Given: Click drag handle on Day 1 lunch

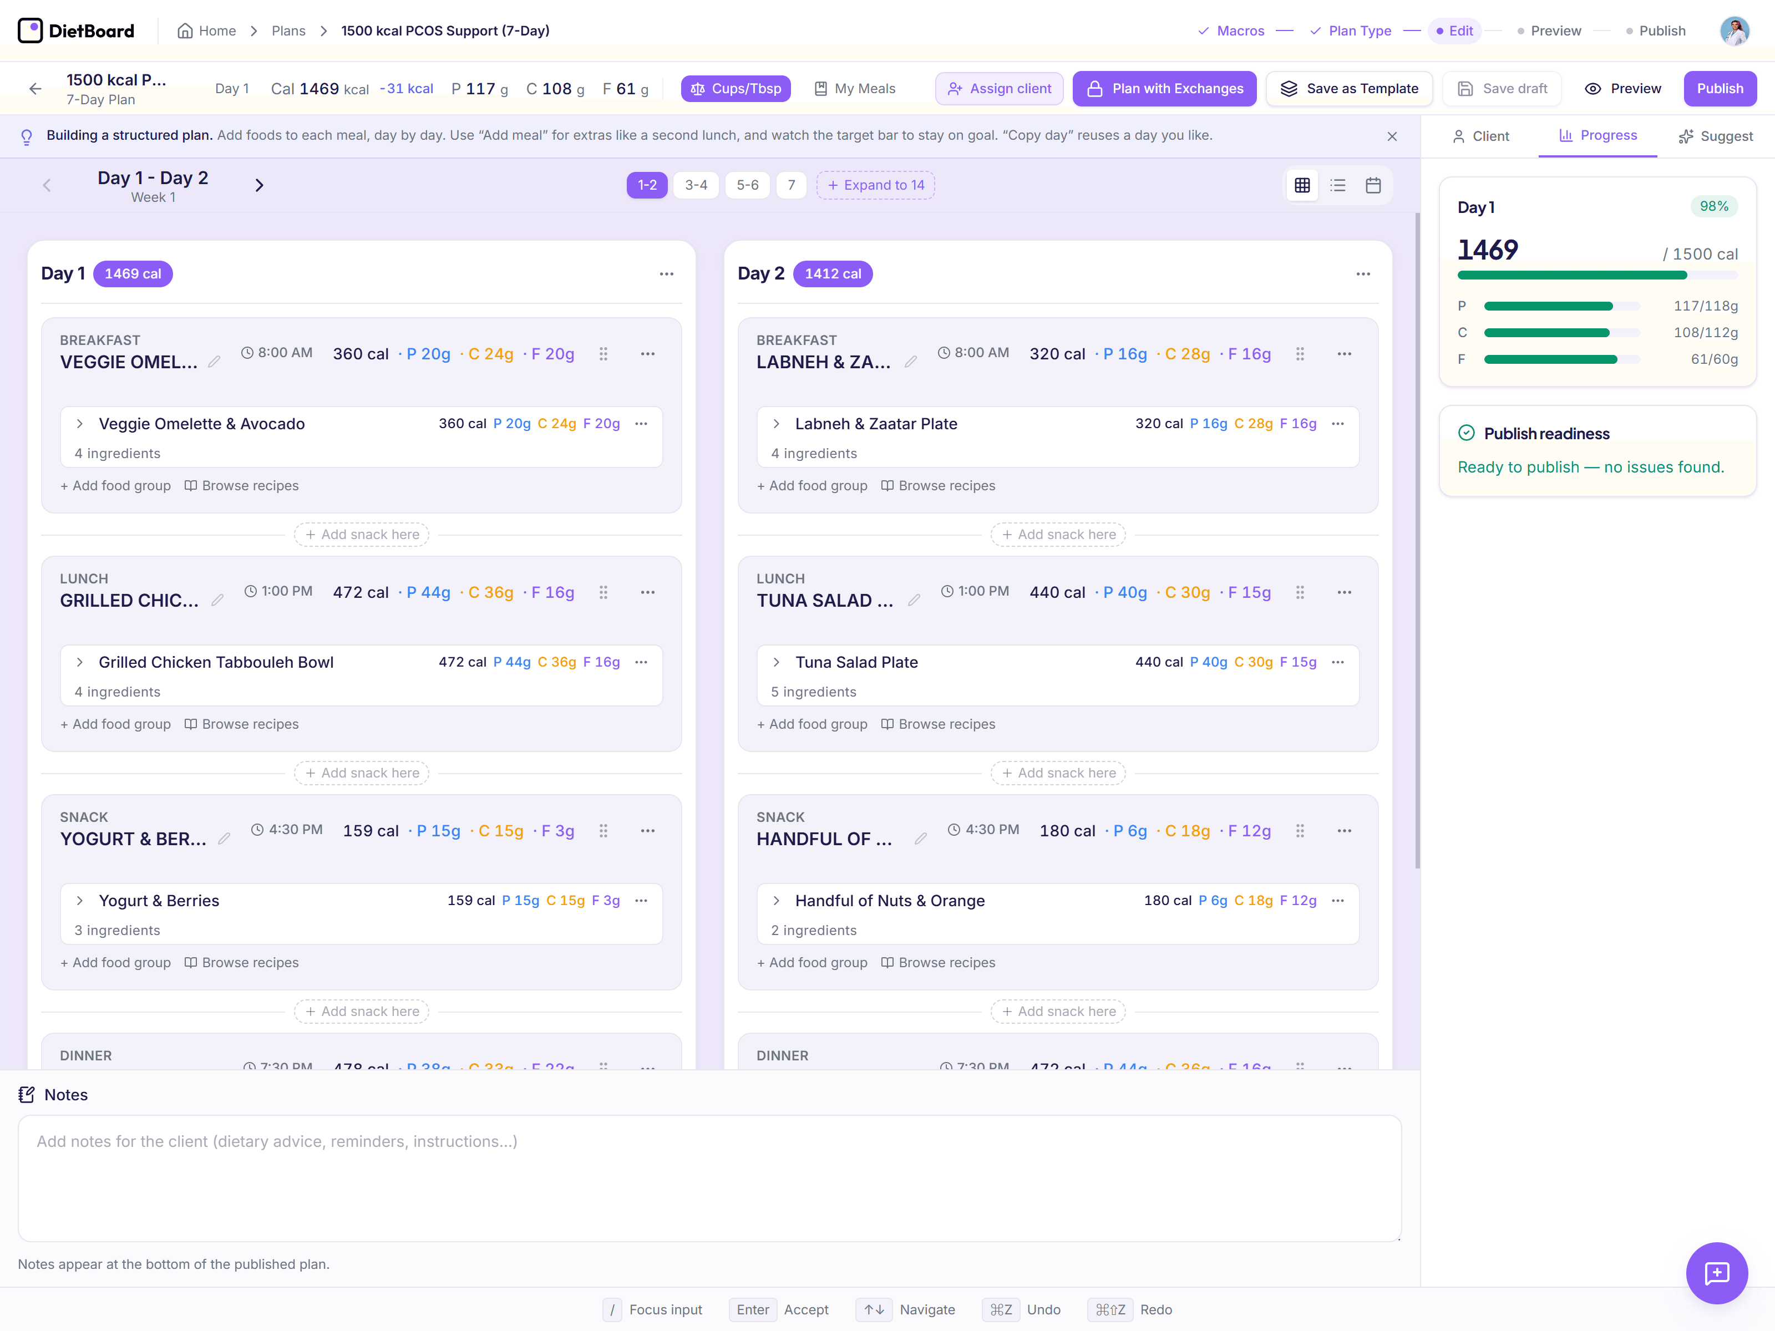Looking at the screenshot, I should point(603,592).
